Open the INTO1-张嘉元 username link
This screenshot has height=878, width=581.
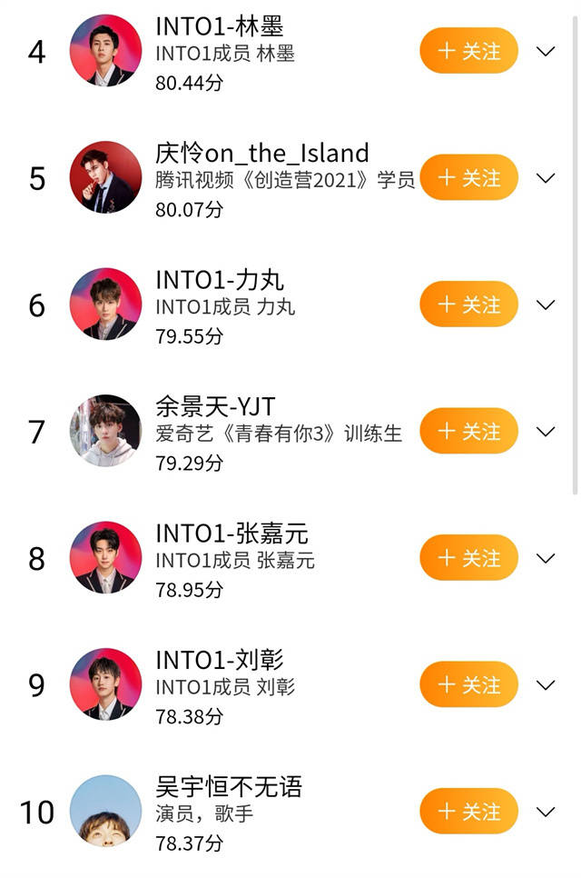click(x=231, y=534)
